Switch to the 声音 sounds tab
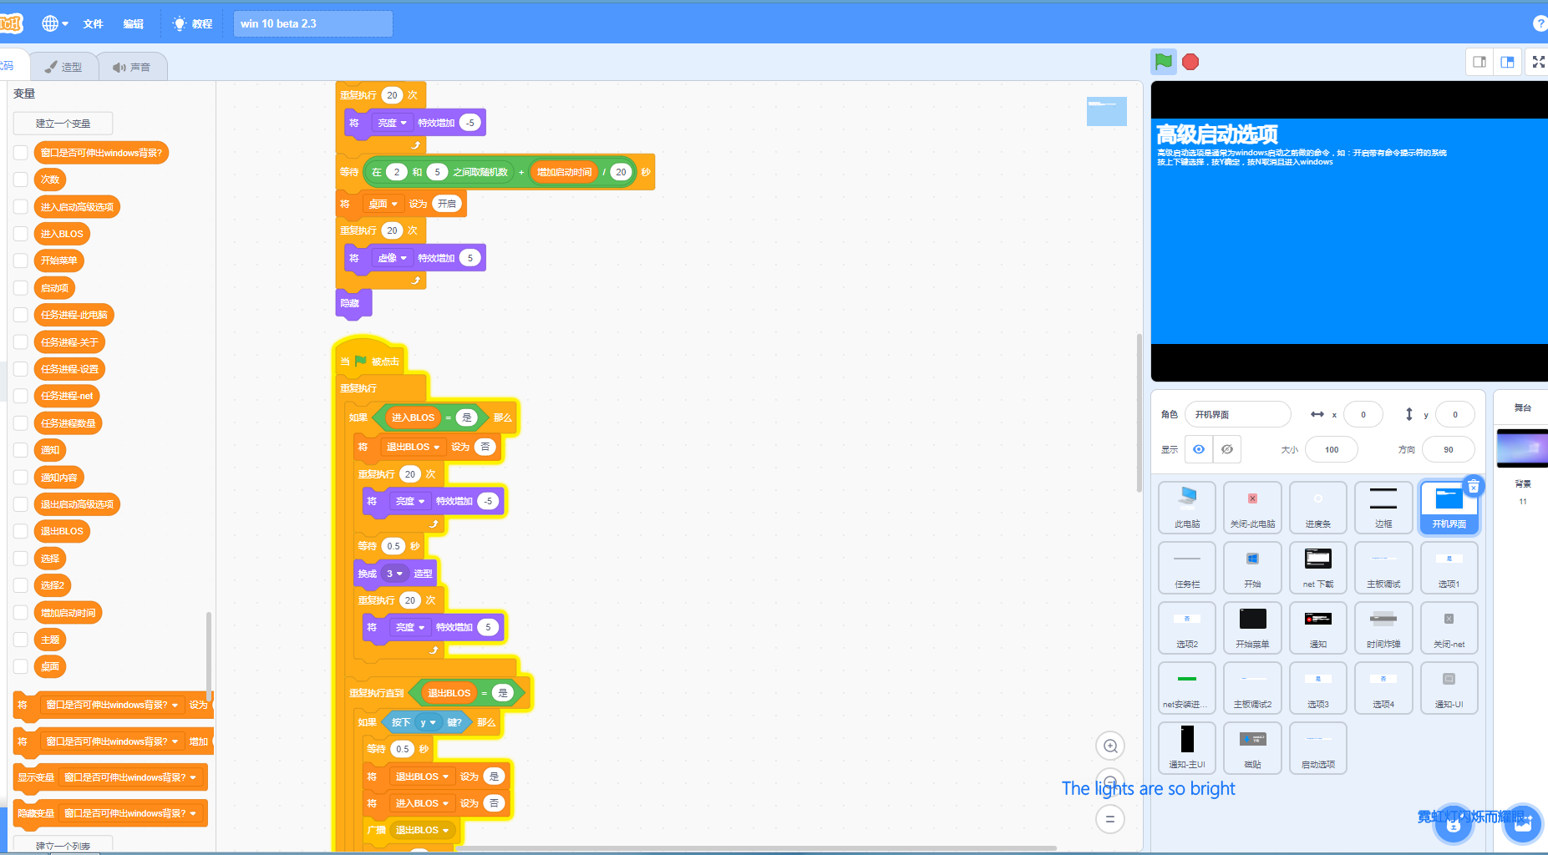Viewport: 1548px width, 855px height. 132,67
